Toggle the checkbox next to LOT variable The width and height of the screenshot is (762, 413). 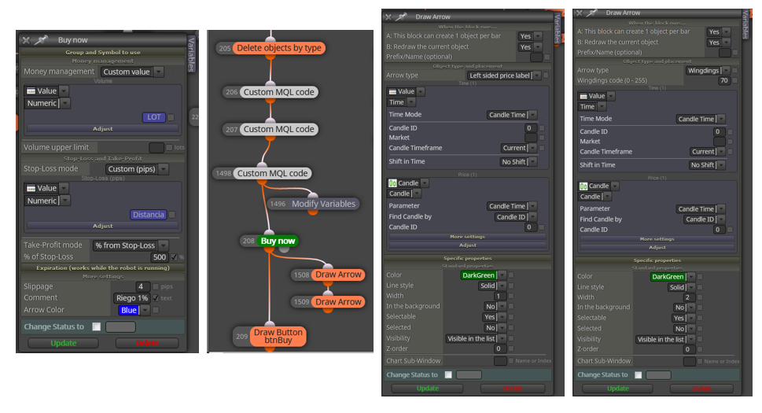click(171, 117)
